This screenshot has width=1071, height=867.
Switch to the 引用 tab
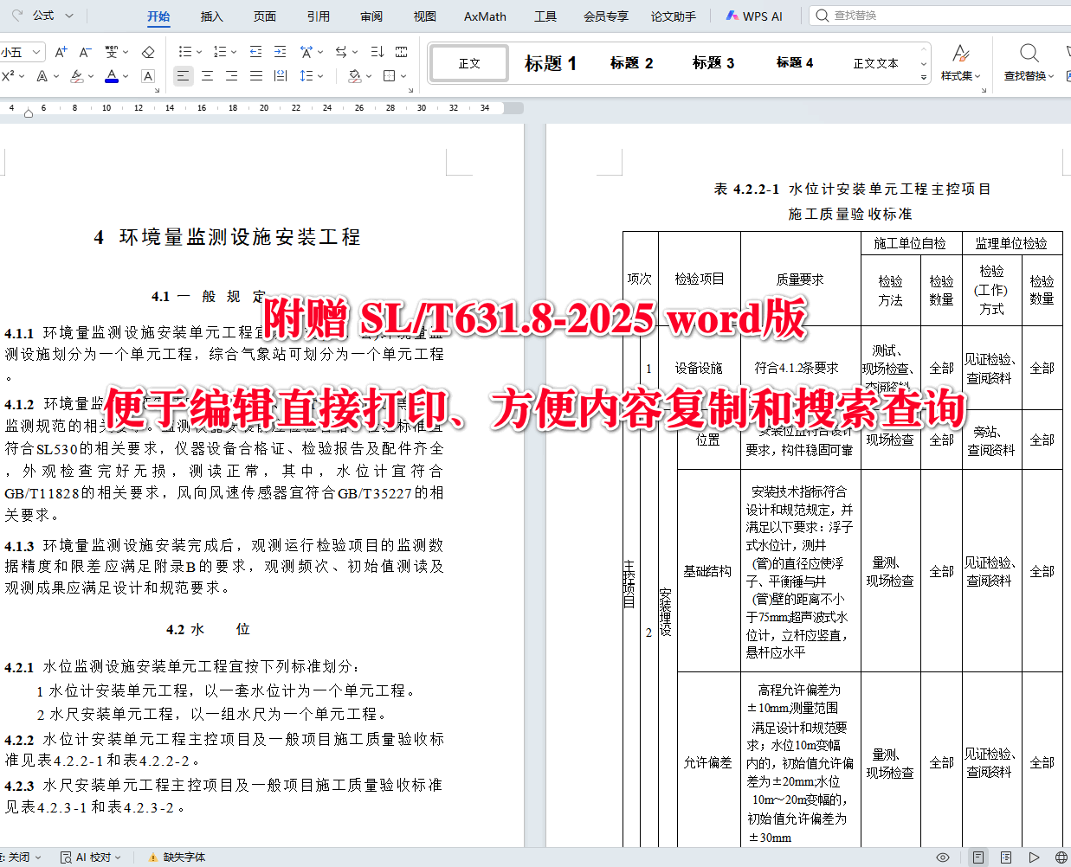[x=319, y=16]
